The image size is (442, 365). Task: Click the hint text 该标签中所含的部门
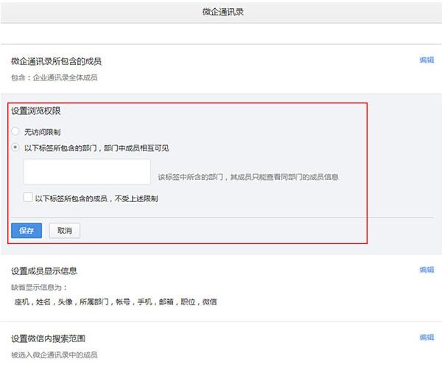pyautogui.click(x=248, y=177)
